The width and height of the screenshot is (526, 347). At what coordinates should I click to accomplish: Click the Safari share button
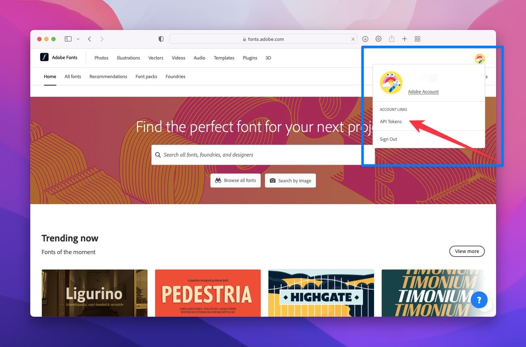pos(392,39)
